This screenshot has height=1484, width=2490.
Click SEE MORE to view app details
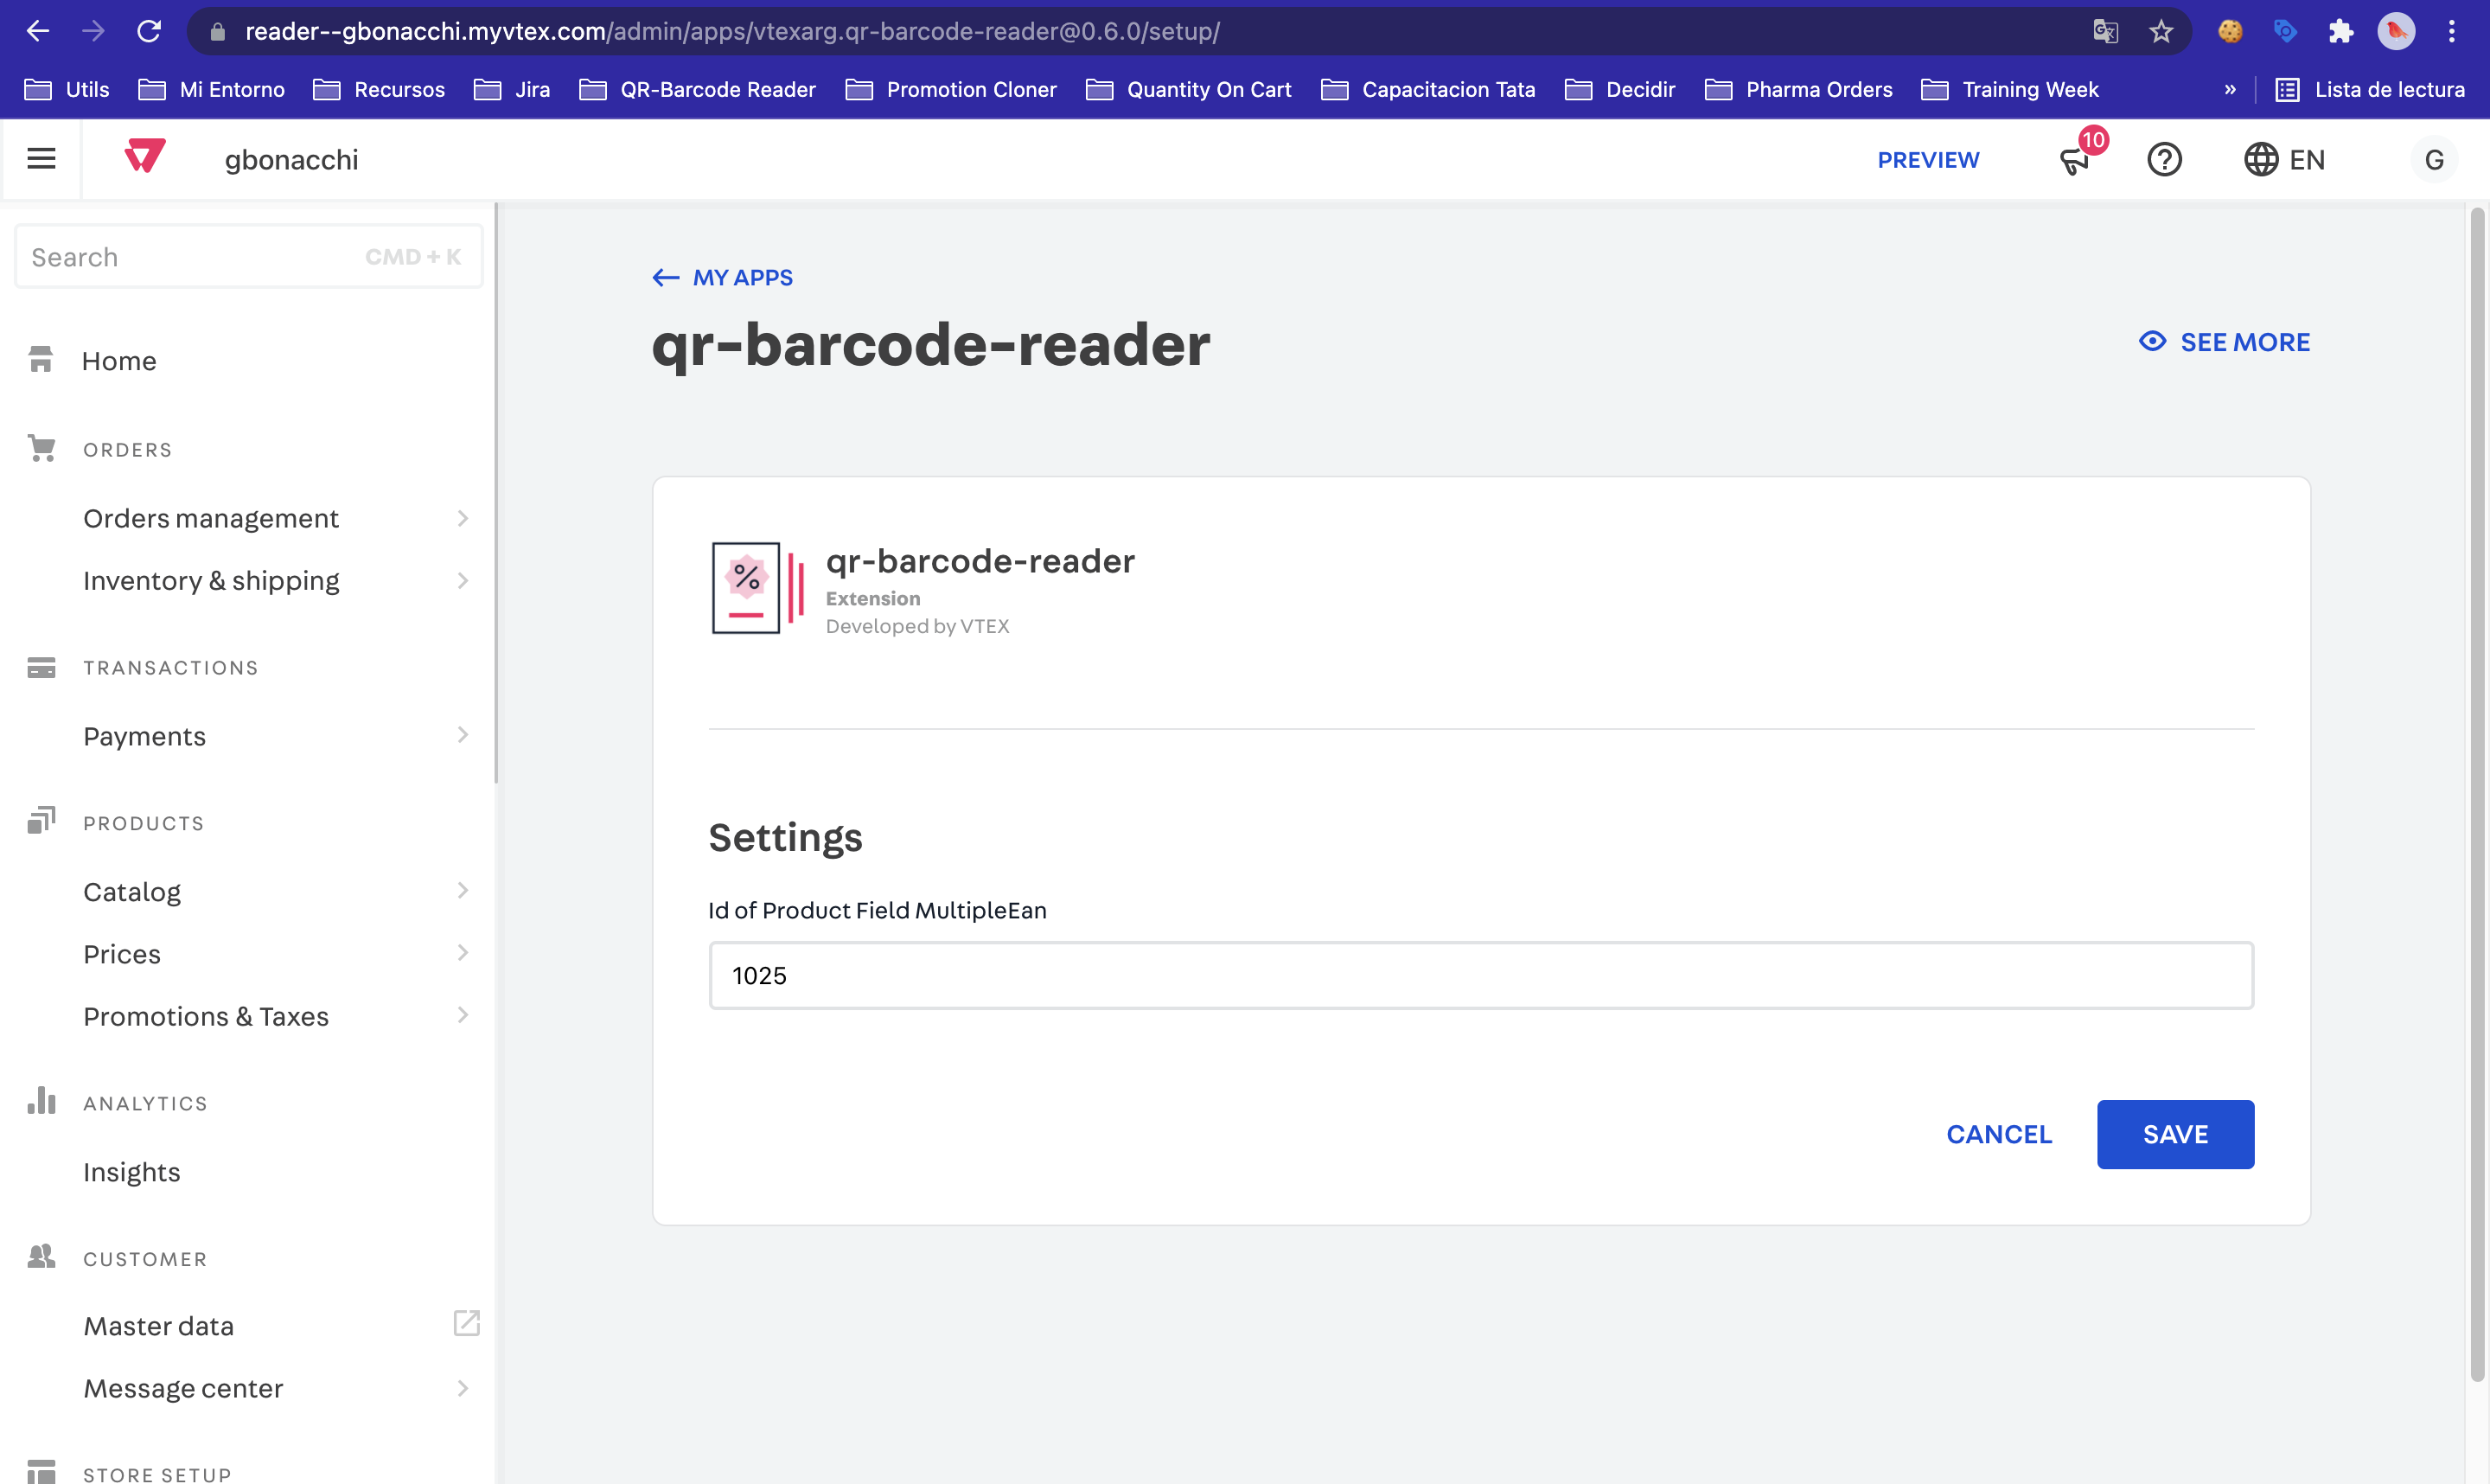tap(2224, 341)
